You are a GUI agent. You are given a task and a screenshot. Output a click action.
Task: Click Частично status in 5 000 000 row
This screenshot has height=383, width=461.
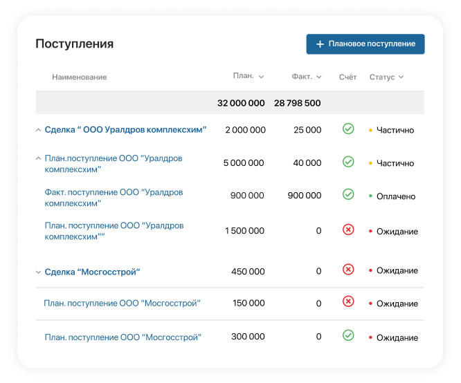[x=395, y=163]
